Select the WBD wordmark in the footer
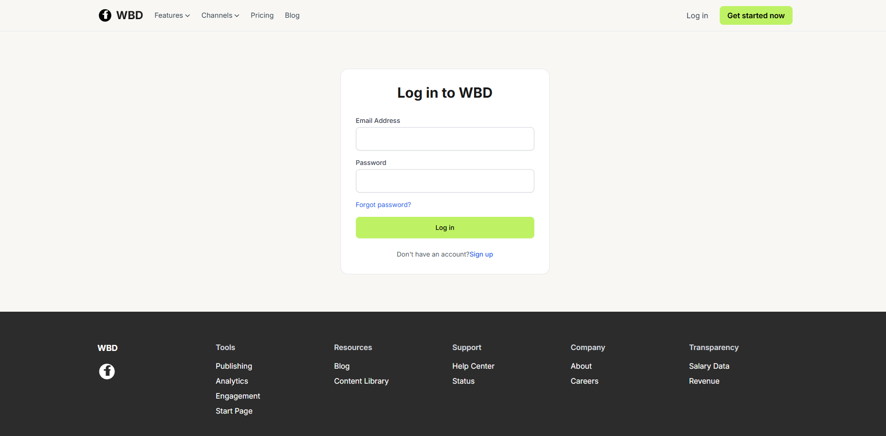Viewport: 886px width, 436px height. 107,348
